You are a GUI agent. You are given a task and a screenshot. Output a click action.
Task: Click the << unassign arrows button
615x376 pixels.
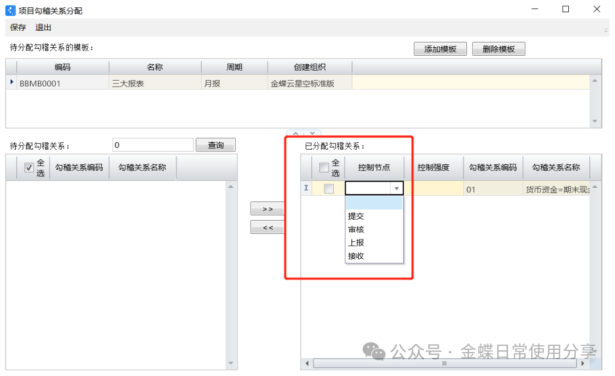(268, 228)
